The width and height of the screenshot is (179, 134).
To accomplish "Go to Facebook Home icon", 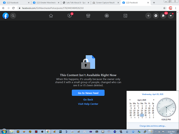I will click(51, 16).
